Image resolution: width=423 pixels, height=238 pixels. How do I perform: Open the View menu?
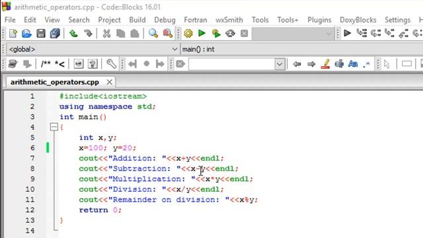pos(52,20)
